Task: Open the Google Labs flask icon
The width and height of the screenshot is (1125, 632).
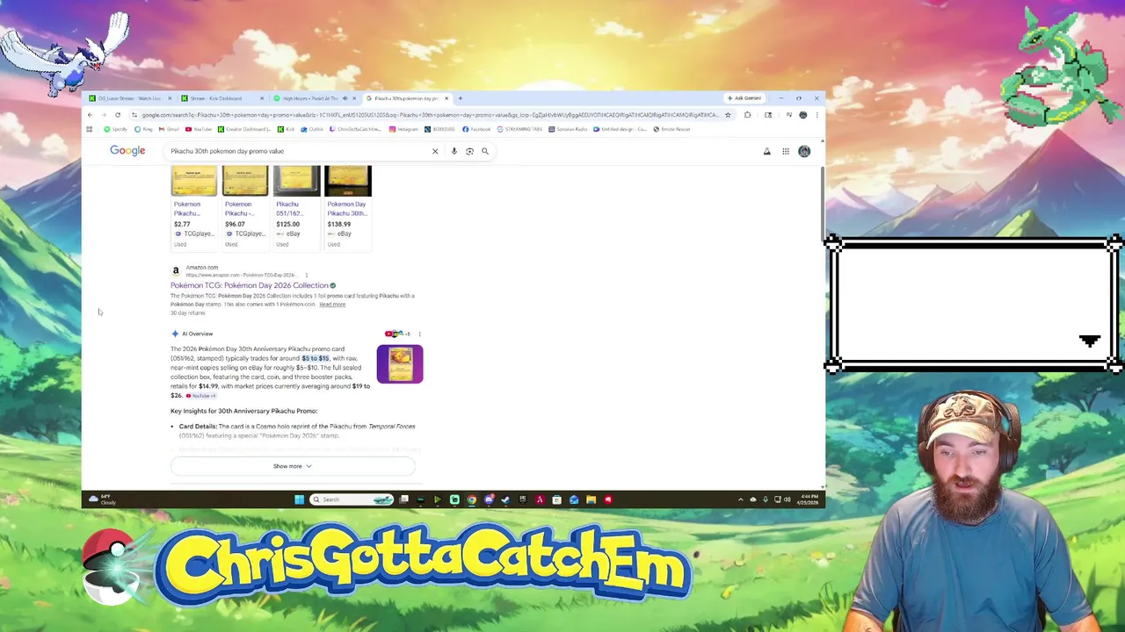Action: click(x=766, y=151)
